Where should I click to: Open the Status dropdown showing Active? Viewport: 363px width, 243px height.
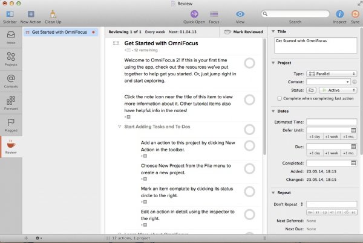338,90
